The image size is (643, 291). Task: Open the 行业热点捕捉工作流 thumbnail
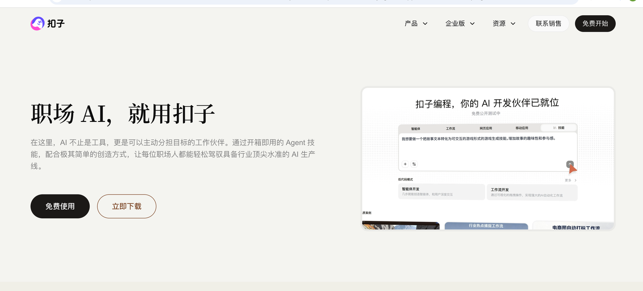click(x=486, y=226)
